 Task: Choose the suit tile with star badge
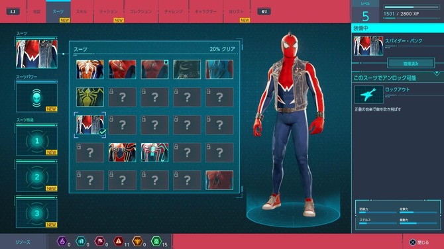tap(154, 69)
